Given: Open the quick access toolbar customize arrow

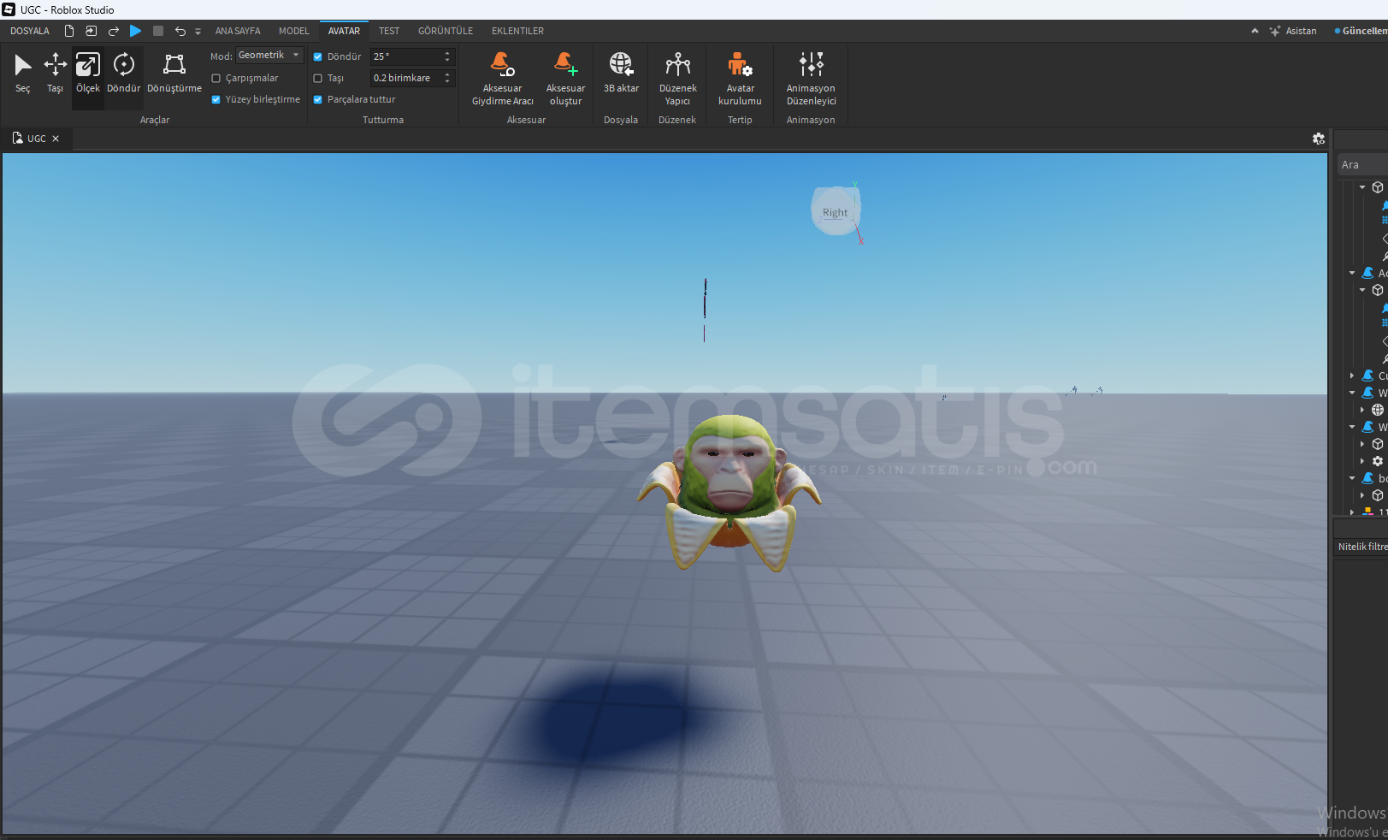Looking at the screenshot, I should 198,32.
